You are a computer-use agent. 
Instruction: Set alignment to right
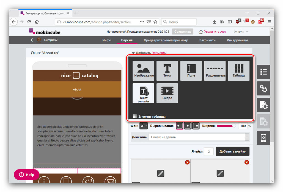click(196, 126)
